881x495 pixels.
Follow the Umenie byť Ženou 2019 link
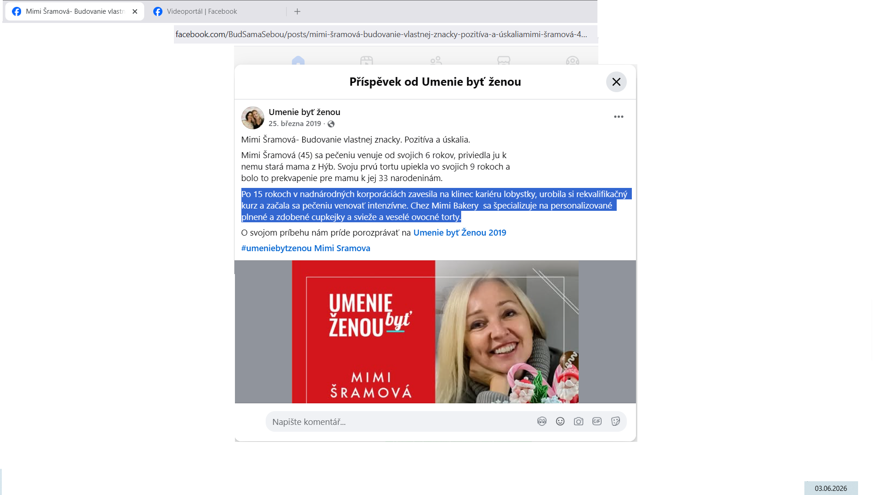click(460, 233)
